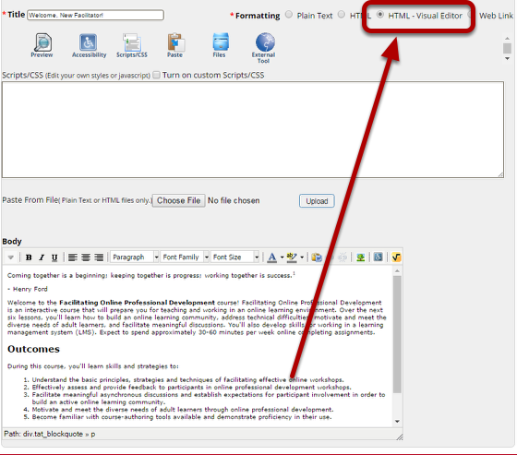Open the Preview tool
Image resolution: width=517 pixels, height=455 pixels.
(42, 45)
